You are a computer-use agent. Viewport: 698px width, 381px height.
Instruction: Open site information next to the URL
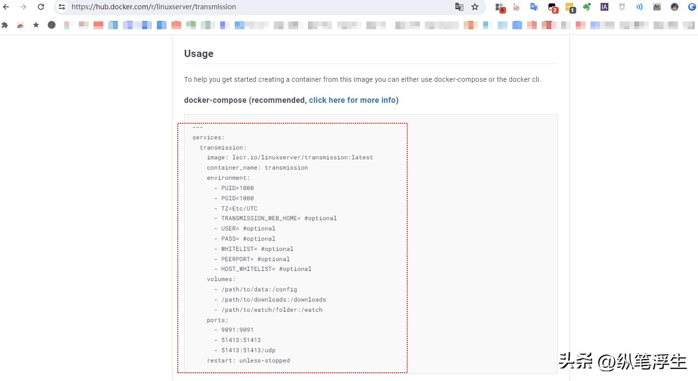click(x=61, y=7)
